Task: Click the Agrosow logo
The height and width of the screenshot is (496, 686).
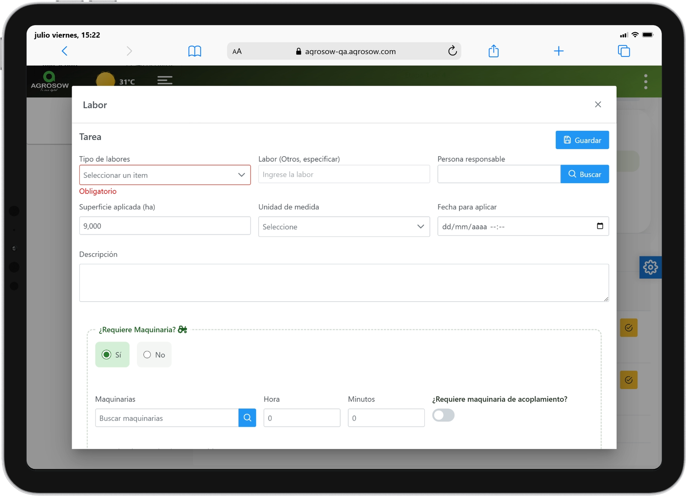Action: click(x=50, y=81)
